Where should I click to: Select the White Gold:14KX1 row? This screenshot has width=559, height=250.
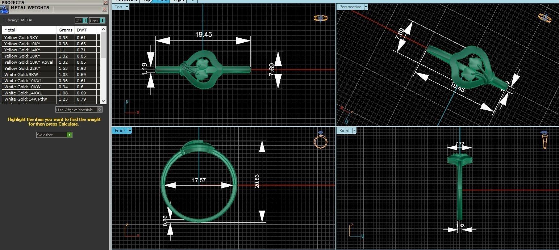51,93
